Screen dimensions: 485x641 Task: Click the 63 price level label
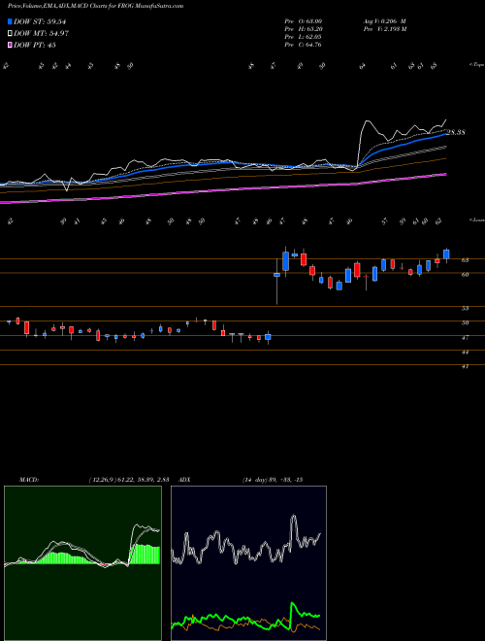point(465,260)
